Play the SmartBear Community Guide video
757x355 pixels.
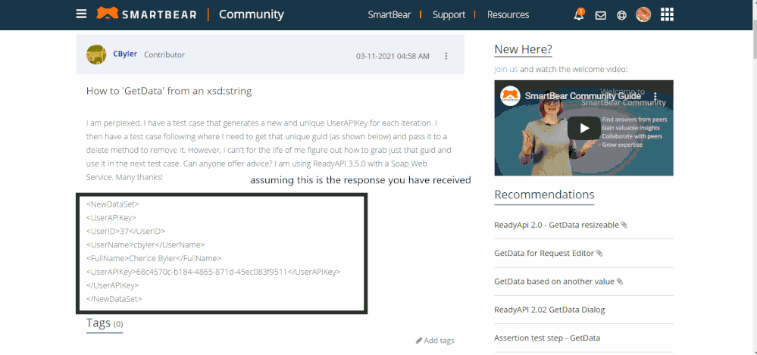[x=584, y=128]
